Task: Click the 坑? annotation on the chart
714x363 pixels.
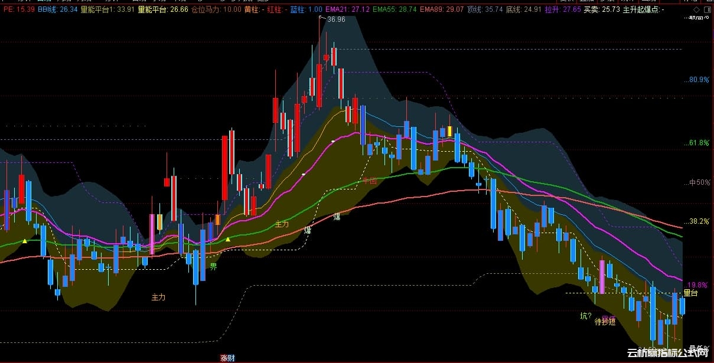Action: point(586,316)
